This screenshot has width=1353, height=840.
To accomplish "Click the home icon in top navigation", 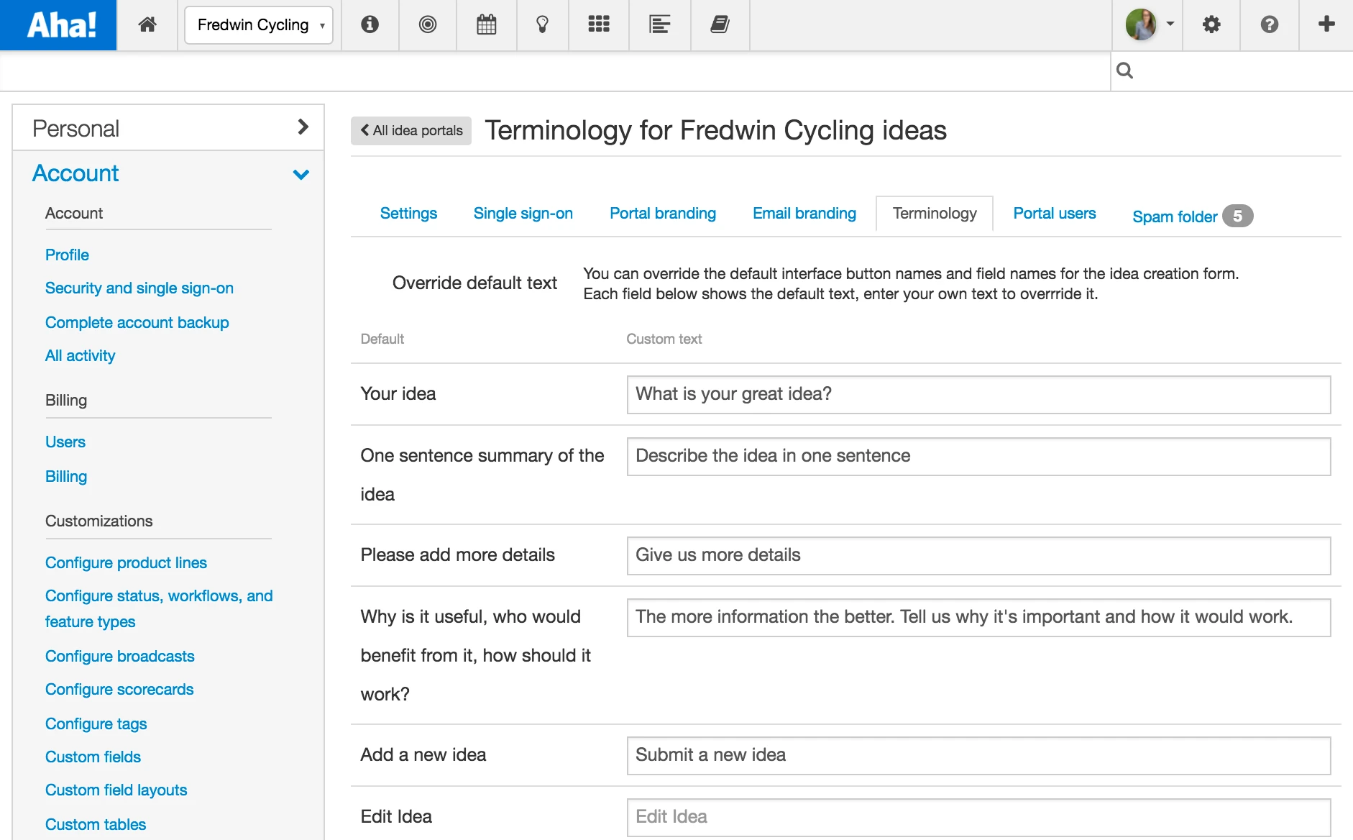I will (147, 25).
